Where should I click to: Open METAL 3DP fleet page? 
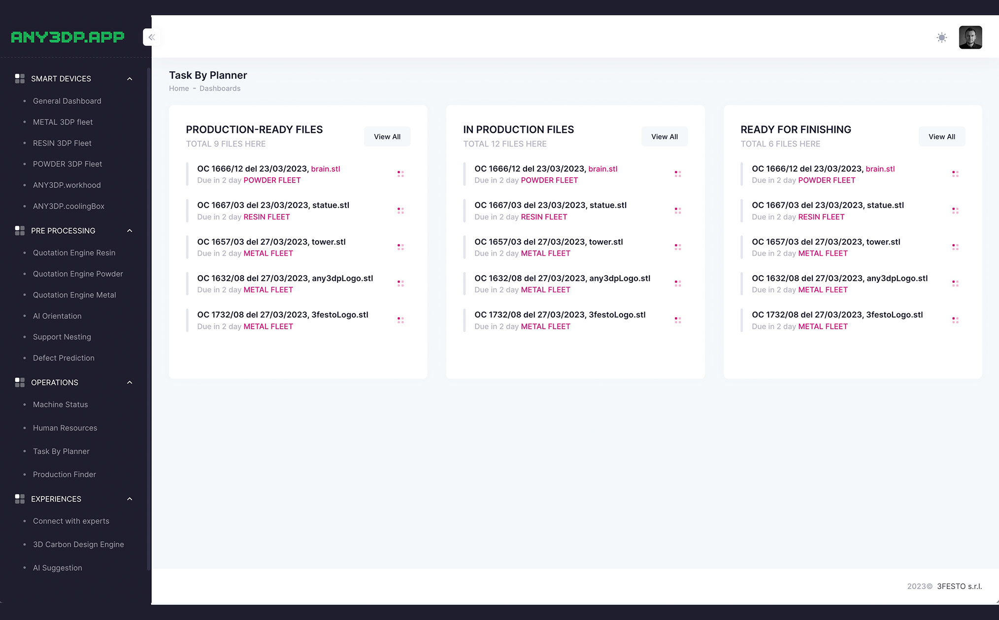click(x=63, y=122)
